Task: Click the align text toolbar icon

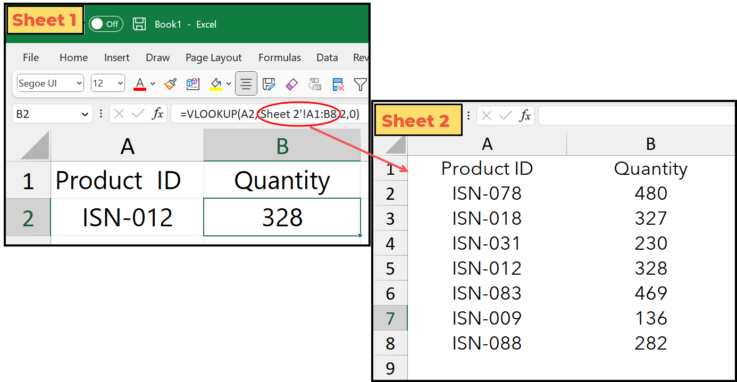Action: (246, 83)
